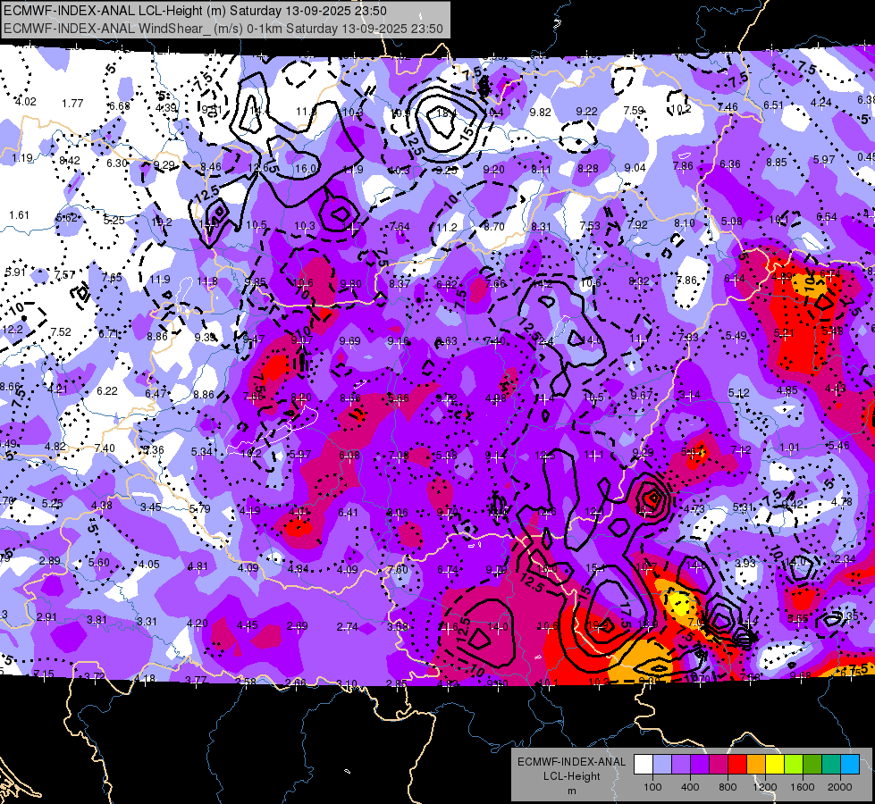Click the shear value '5.60'
The height and width of the screenshot is (804, 875).
pos(99,562)
